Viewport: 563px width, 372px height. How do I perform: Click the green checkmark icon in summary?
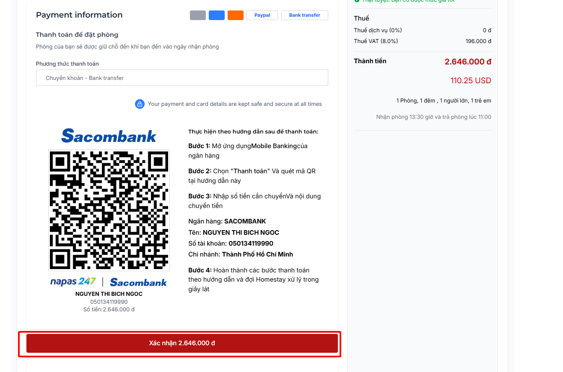coord(357,1)
